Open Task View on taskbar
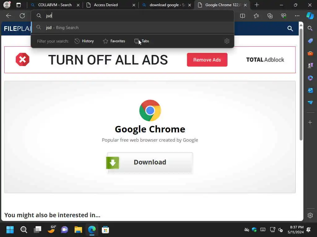 pyautogui.click(x=37, y=230)
